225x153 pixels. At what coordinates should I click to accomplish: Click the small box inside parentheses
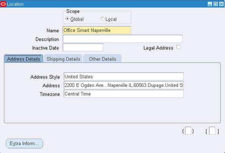[x=188, y=131]
